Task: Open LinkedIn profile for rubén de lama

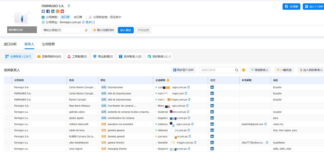Action: [x=212, y=130]
